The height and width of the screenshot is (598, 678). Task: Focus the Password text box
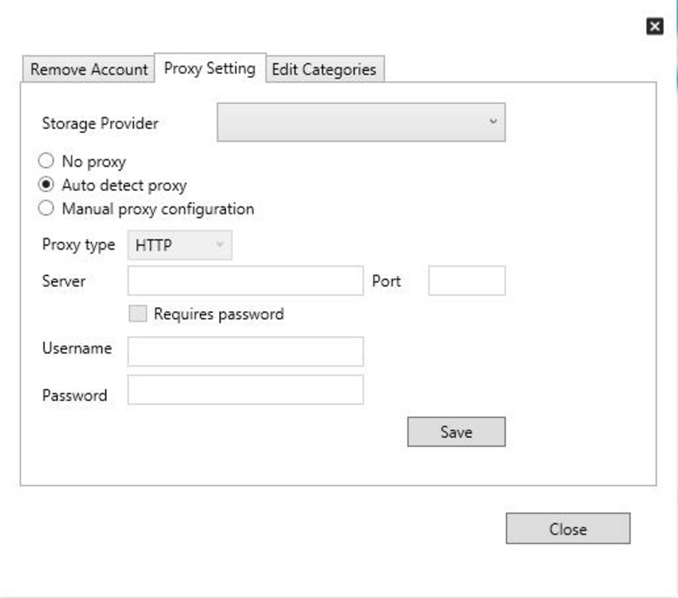point(245,389)
